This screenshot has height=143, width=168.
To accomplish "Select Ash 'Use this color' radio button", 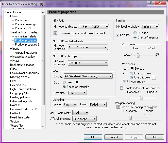I will pyautogui.click(x=131, y=77).
